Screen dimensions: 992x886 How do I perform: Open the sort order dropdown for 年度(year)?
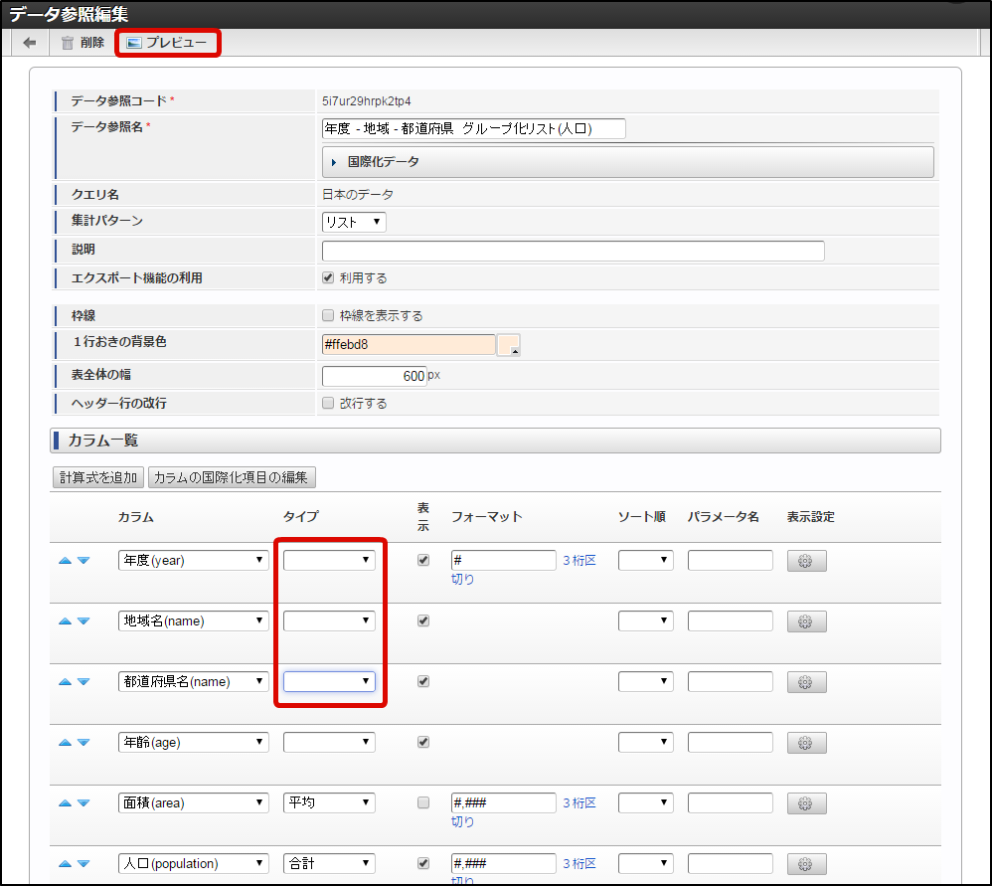point(645,561)
